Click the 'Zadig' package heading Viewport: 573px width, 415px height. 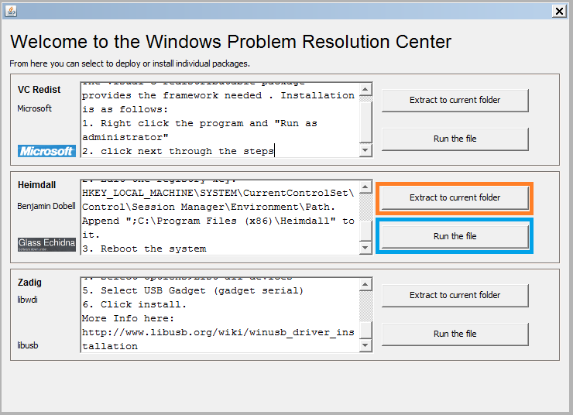(x=29, y=283)
